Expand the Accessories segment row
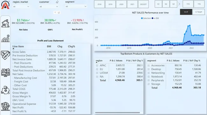The image size is (207, 115). [148, 65]
